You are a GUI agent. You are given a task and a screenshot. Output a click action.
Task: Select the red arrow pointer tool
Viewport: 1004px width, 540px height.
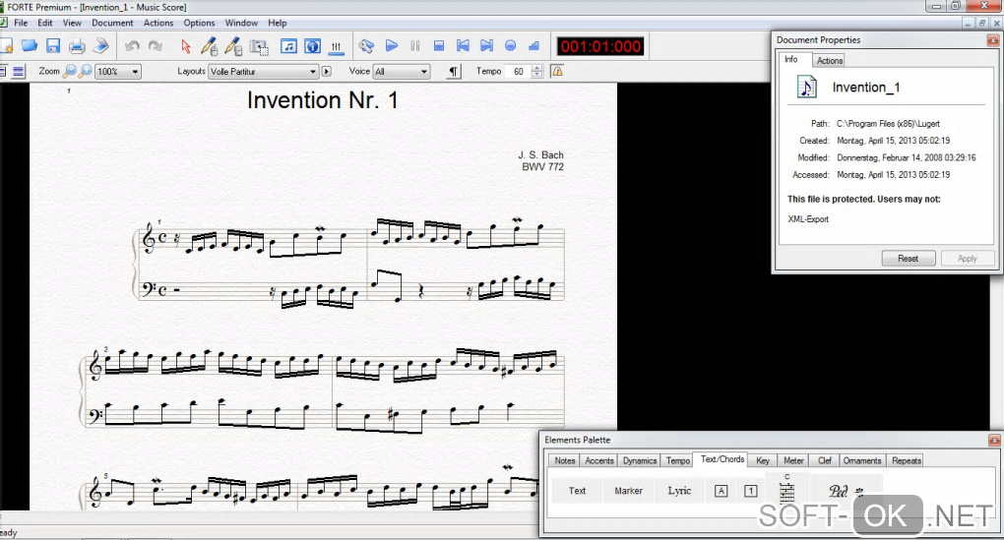click(185, 45)
